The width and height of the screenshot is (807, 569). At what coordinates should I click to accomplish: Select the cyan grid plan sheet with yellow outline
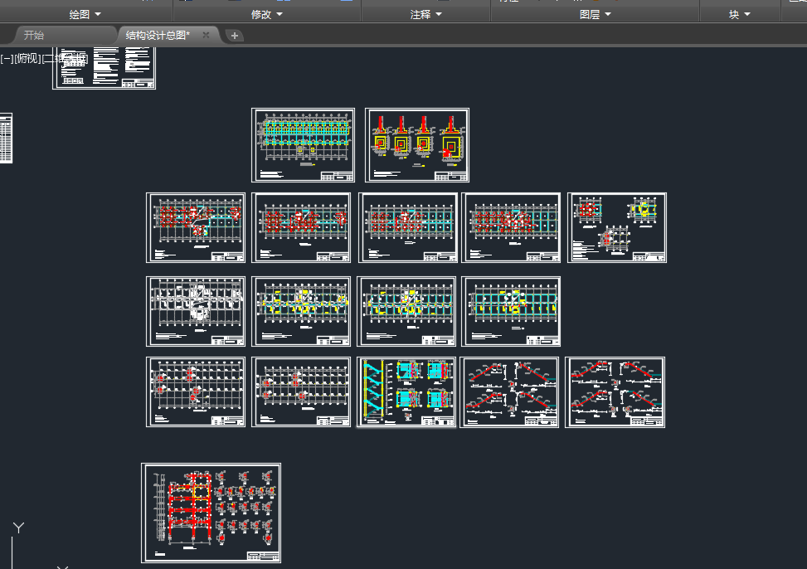pyautogui.click(x=303, y=145)
